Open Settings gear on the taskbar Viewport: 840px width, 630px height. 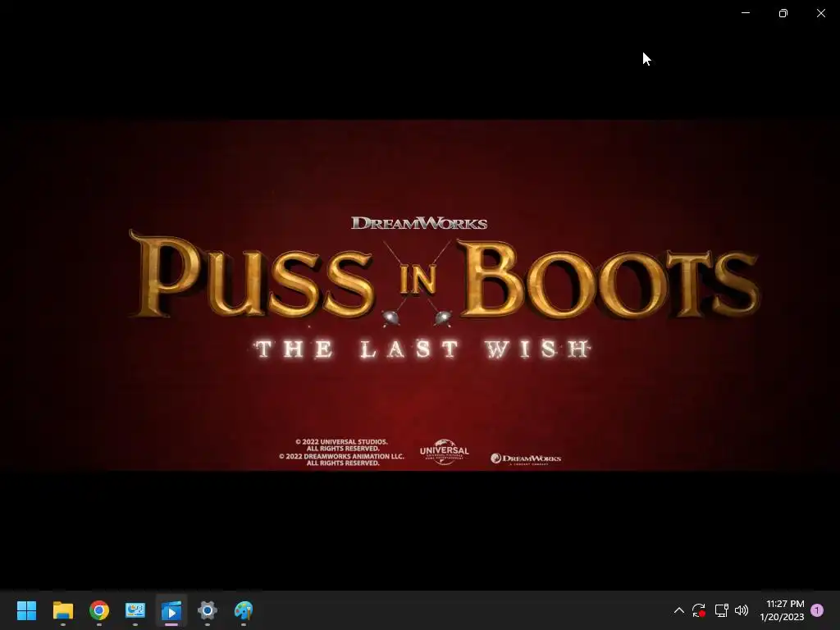click(x=208, y=610)
